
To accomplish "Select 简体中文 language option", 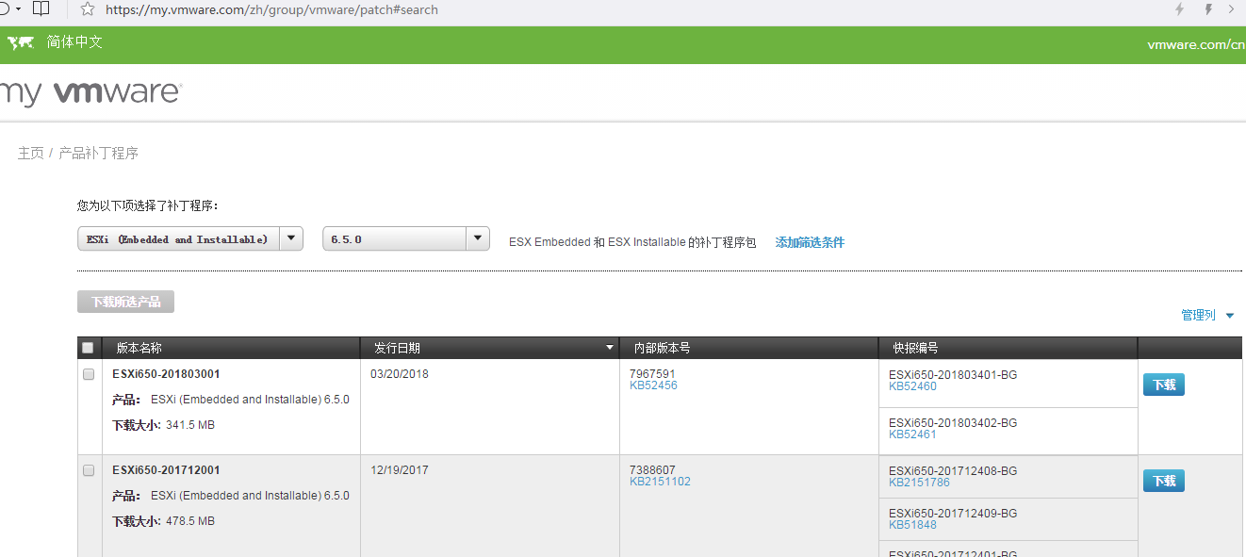I will point(74,42).
